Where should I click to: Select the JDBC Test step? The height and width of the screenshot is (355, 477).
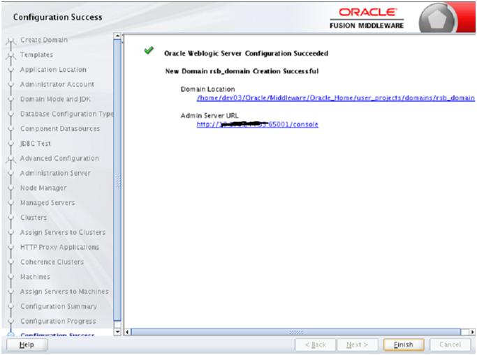36,144
